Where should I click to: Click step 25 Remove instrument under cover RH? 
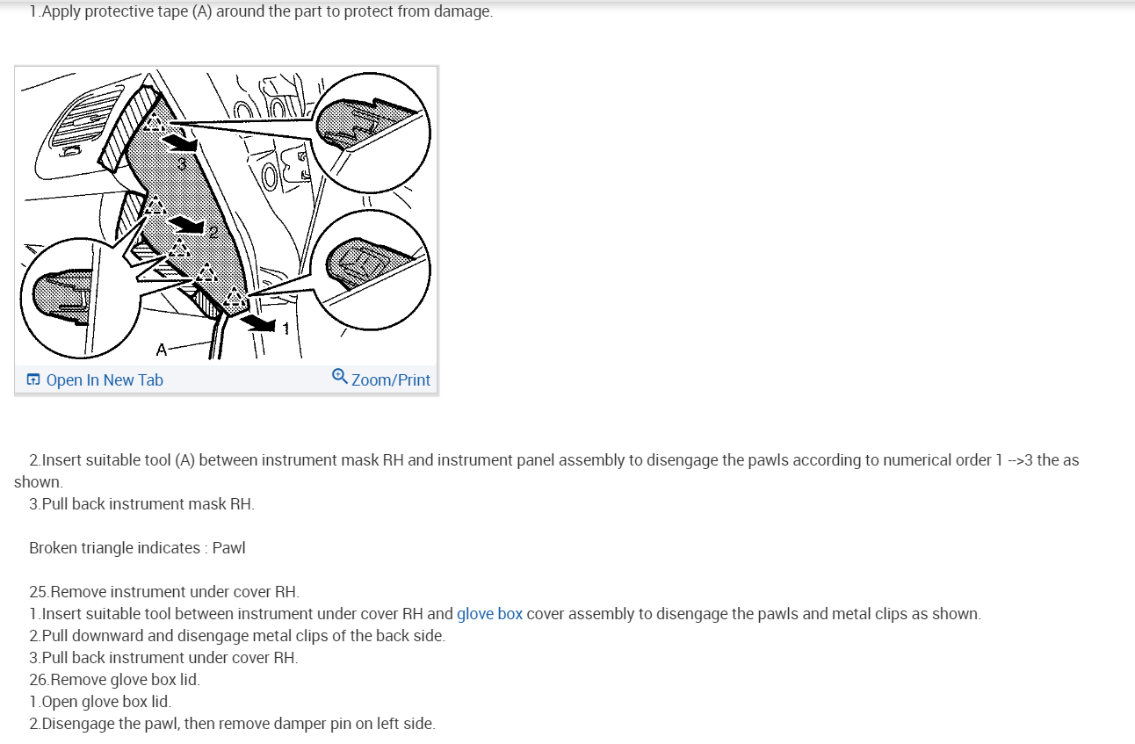(164, 592)
